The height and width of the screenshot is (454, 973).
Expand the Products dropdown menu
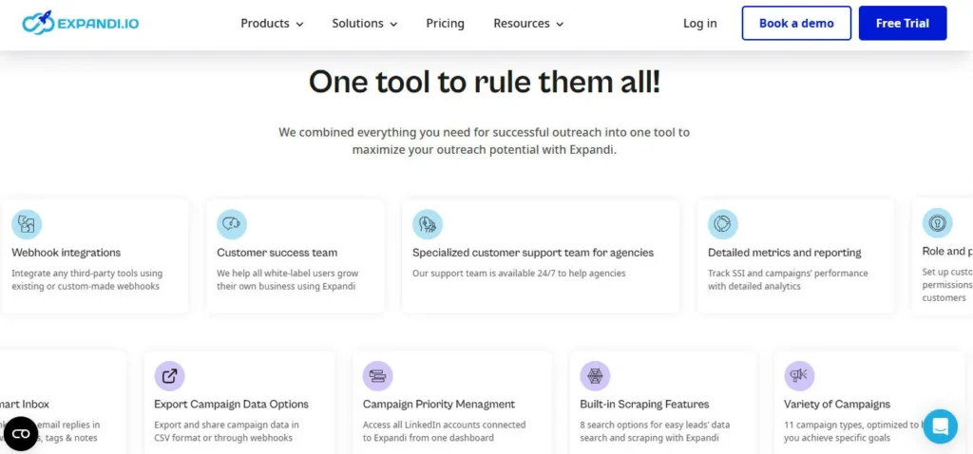[x=272, y=24]
